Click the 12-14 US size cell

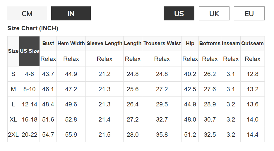[x=30, y=104]
